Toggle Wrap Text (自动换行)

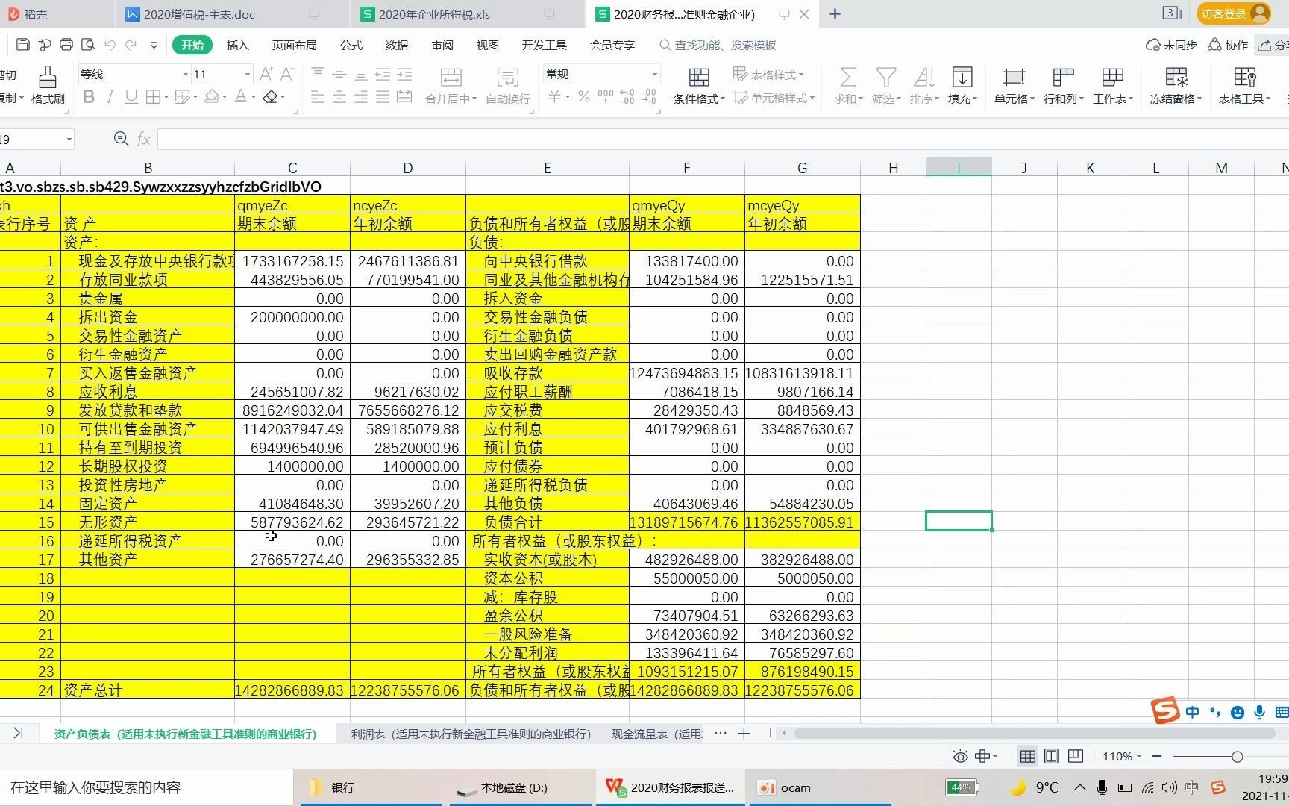[508, 85]
